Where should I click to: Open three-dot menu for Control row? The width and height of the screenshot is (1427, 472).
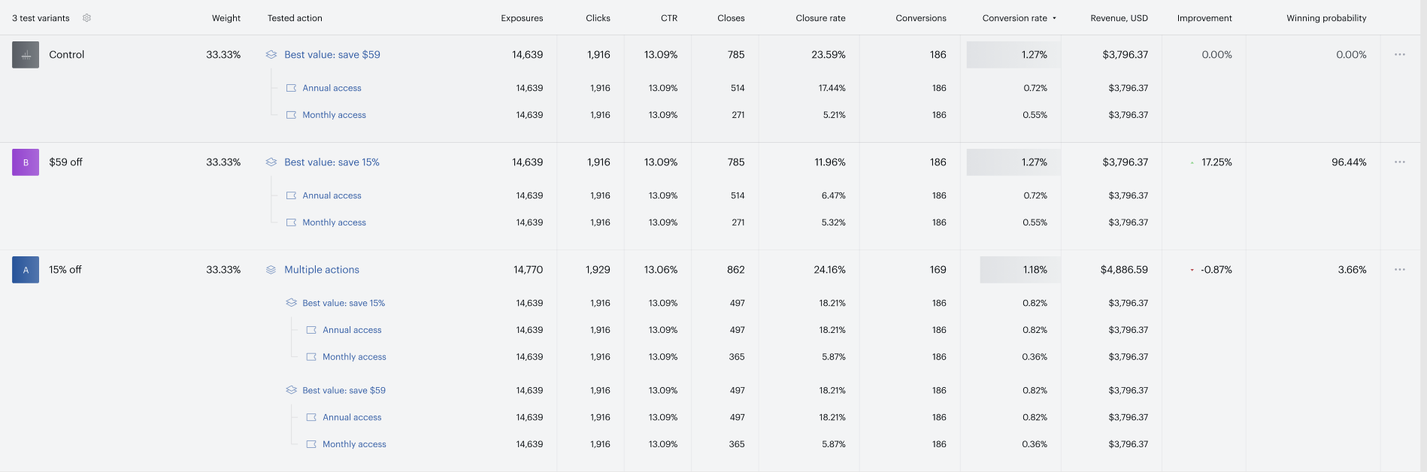(x=1399, y=55)
